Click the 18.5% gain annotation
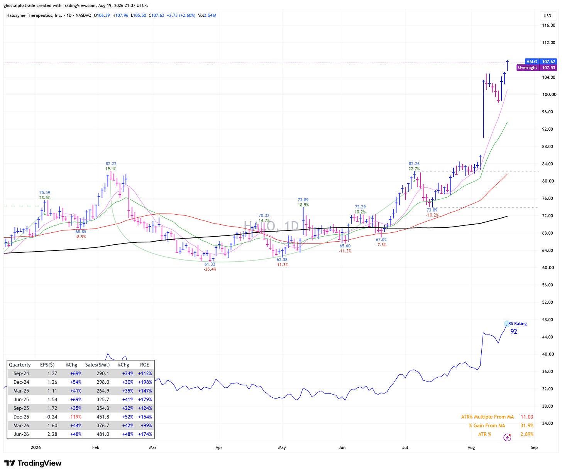The width and height of the screenshot is (562, 474). coord(303,205)
